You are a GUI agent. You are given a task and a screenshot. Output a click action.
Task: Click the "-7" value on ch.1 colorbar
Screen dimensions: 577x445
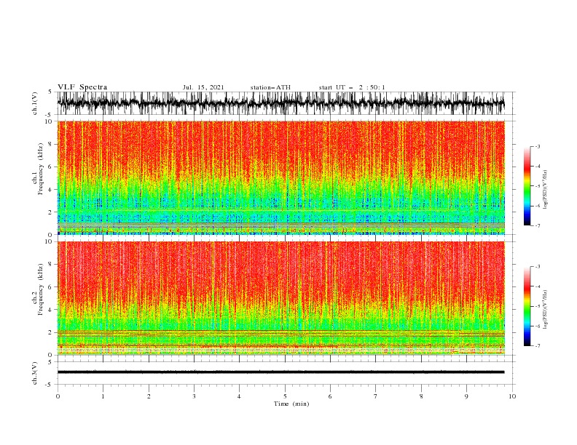point(537,225)
